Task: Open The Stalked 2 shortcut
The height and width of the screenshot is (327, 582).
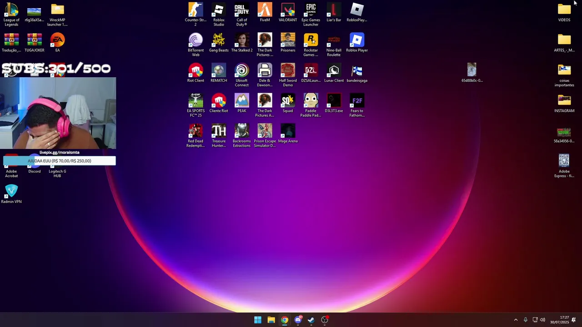Action: (241, 43)
